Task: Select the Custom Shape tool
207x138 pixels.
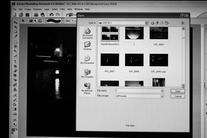Action: click(15, 114)
